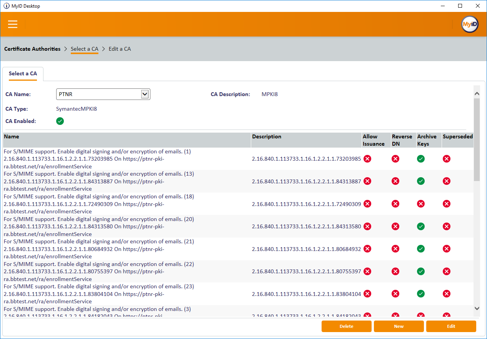The image size is (487, 339).
Task: Click the vertical scrollbar thumb
Action: pyautogui.click(x=477, y=140)
